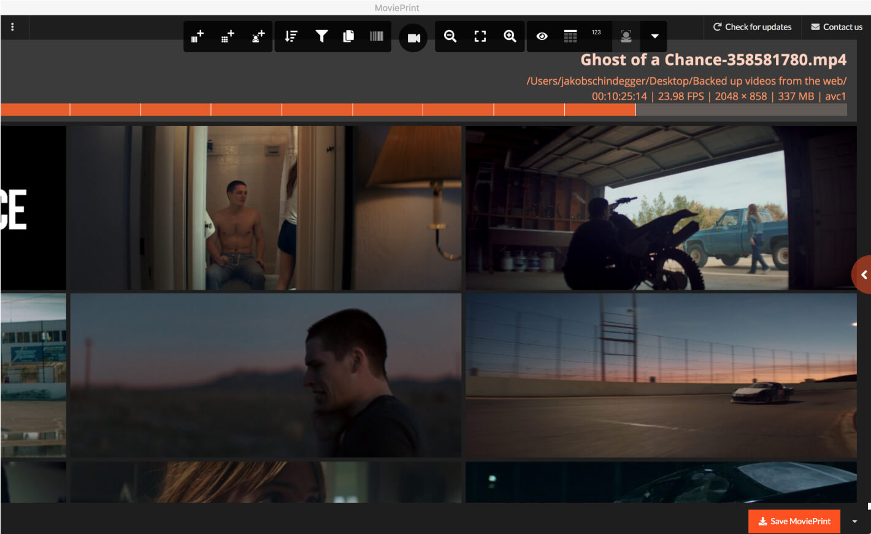Expand the toolbar dropdown arrow
Image resolution: width=871 pixels, height=534 pixels.
654,36
